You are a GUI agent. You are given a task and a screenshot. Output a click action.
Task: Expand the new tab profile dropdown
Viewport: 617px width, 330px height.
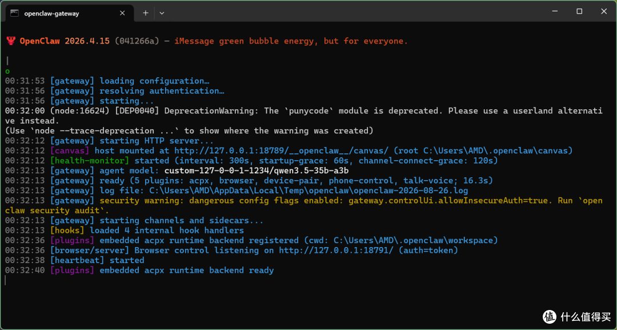click(x=162, y=13)
